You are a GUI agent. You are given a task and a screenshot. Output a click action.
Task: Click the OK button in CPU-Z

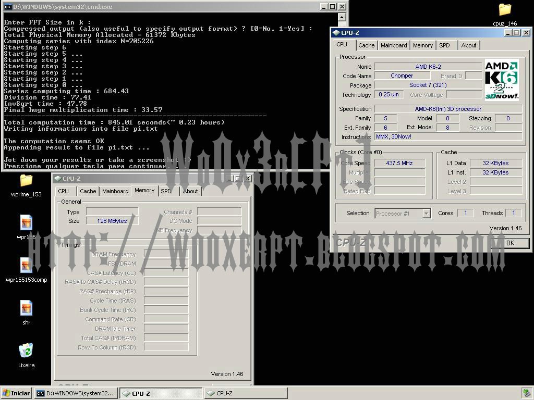pyautogui.click(x=510, y=243)
